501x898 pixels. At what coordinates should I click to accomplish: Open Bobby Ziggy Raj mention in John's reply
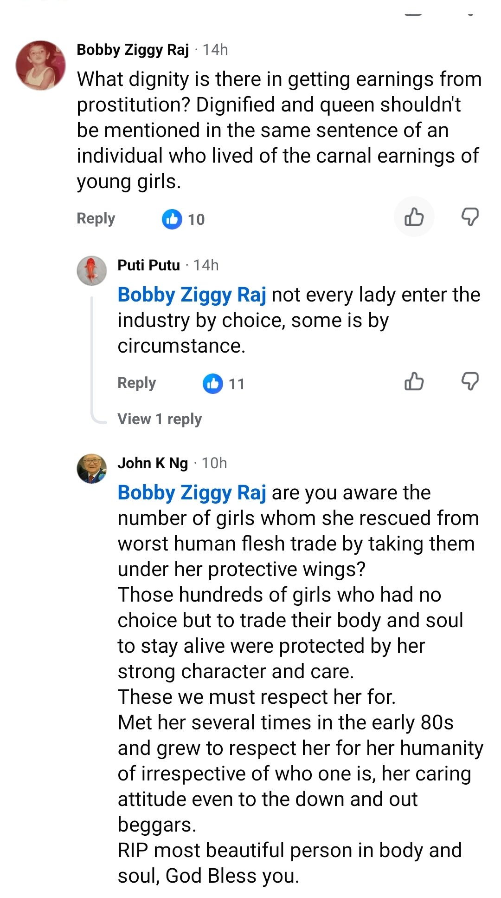[192, 493]
